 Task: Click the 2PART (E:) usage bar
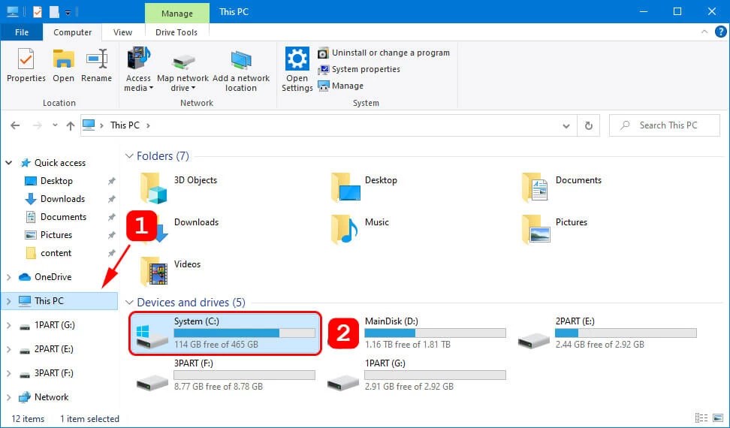626,333
